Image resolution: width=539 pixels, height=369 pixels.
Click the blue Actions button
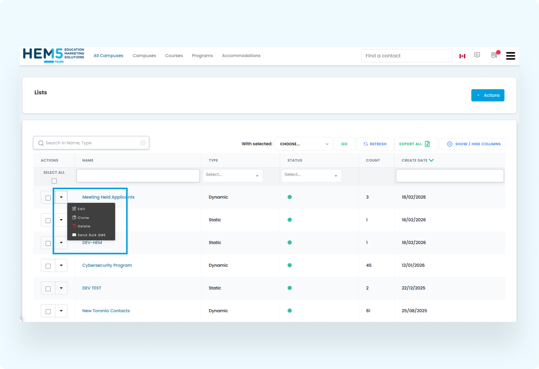point(488,95)
